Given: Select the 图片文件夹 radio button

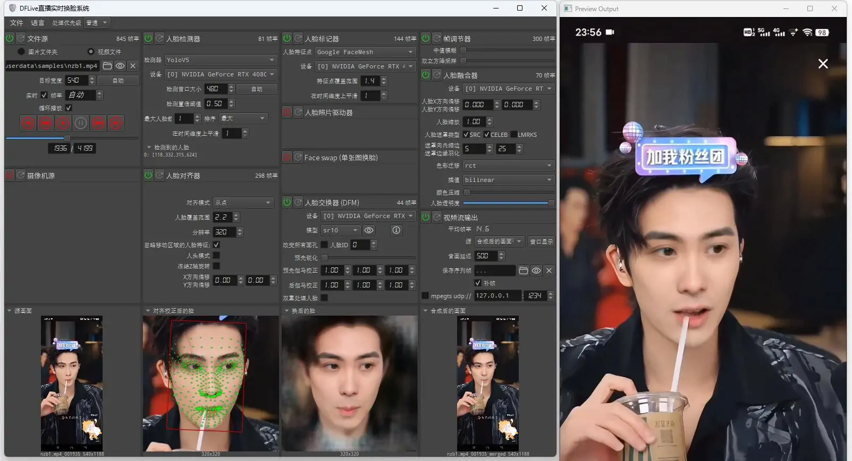Looking at the screenshot, I should tap(21, 51).
